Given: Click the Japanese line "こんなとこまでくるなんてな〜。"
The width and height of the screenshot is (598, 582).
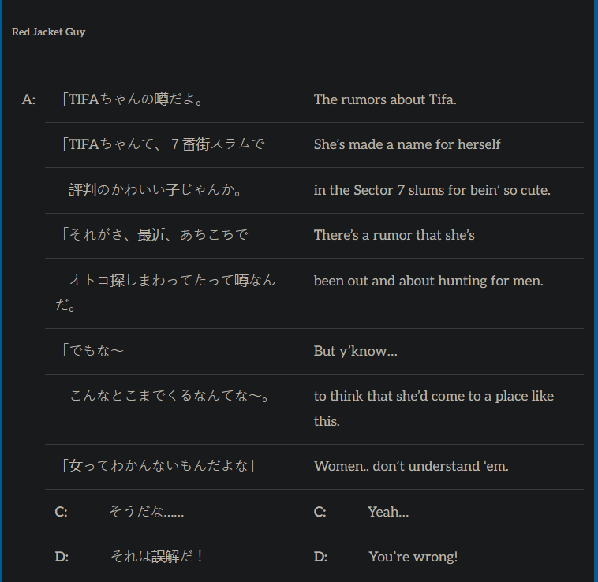Looking at the screenshot, I should (170, 396).
